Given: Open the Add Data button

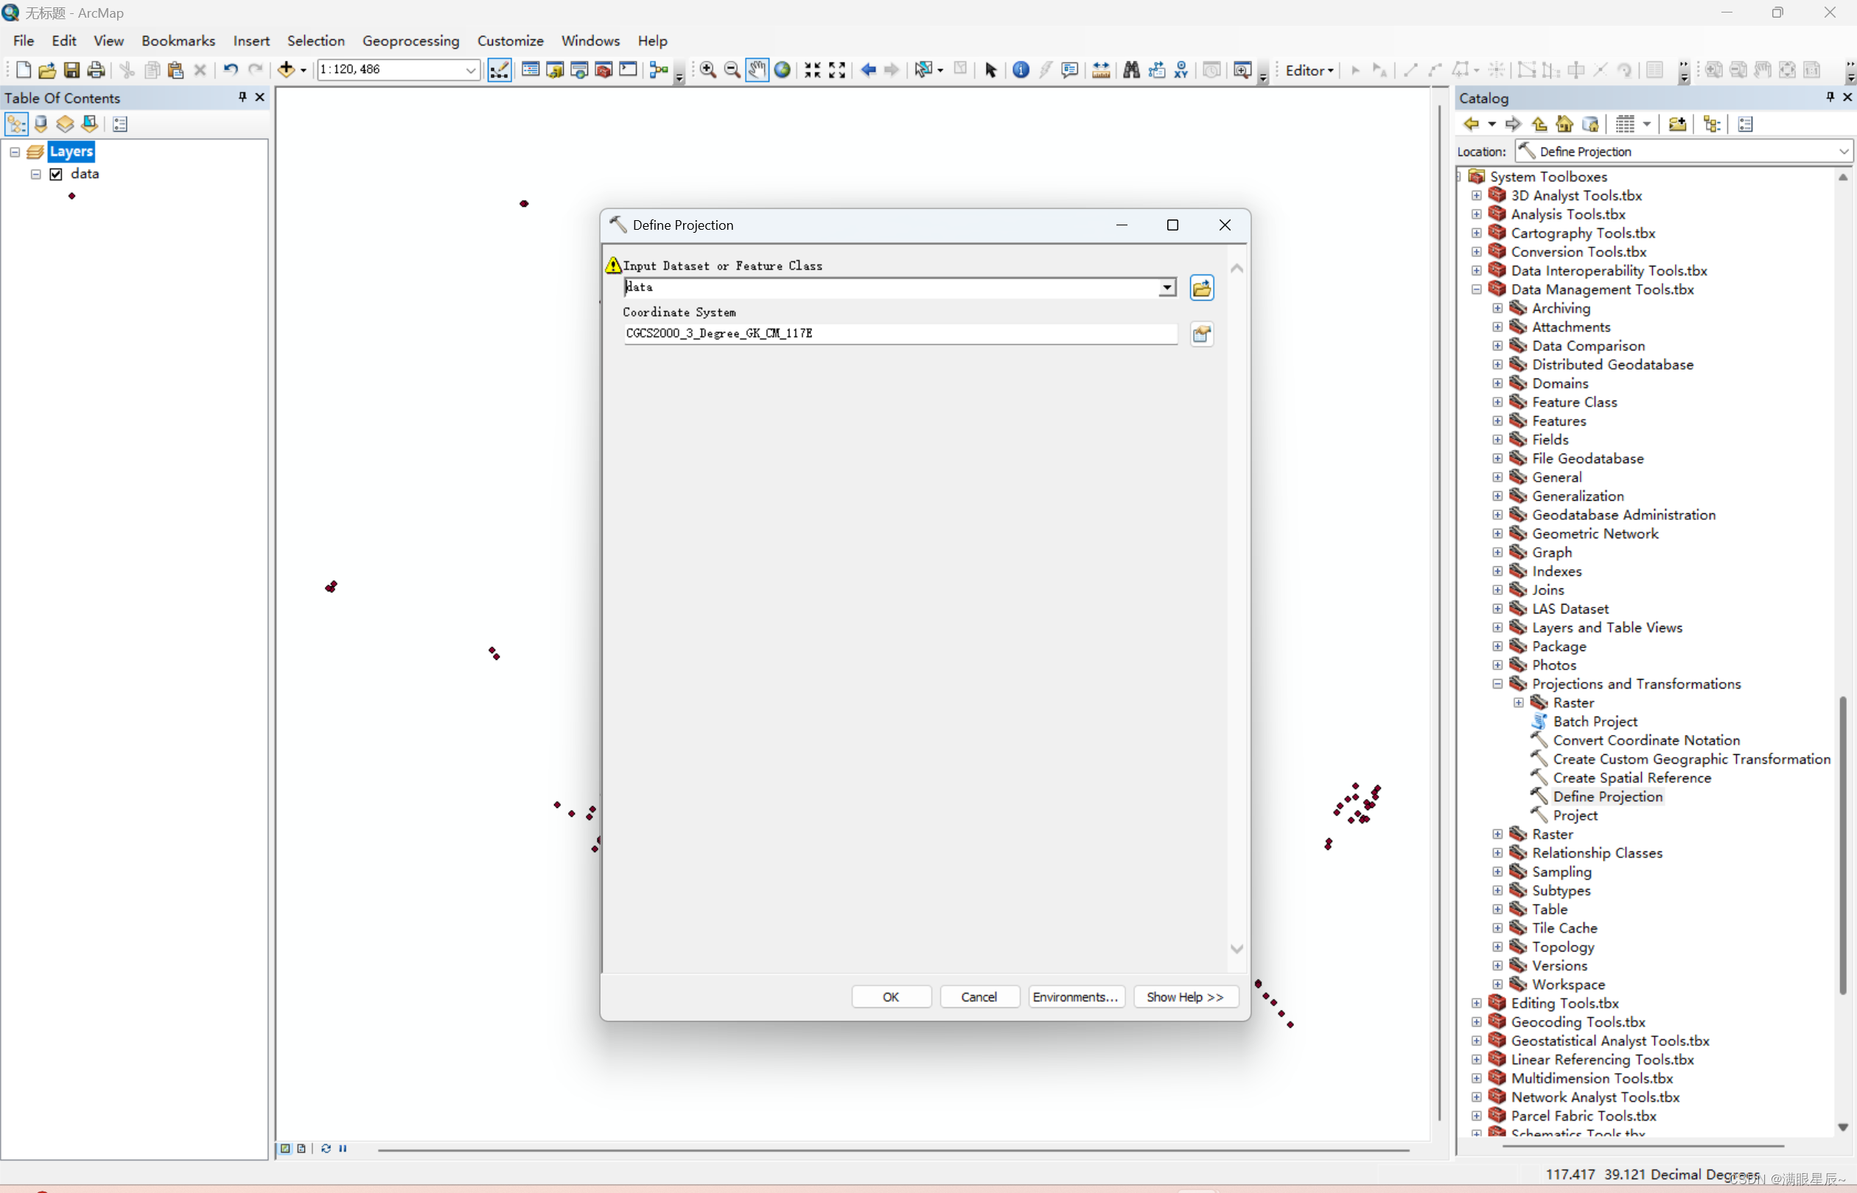Looking at the screenshot, I should 286,70.
